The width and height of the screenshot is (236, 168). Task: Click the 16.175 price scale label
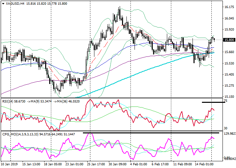(x=229, y=7)
